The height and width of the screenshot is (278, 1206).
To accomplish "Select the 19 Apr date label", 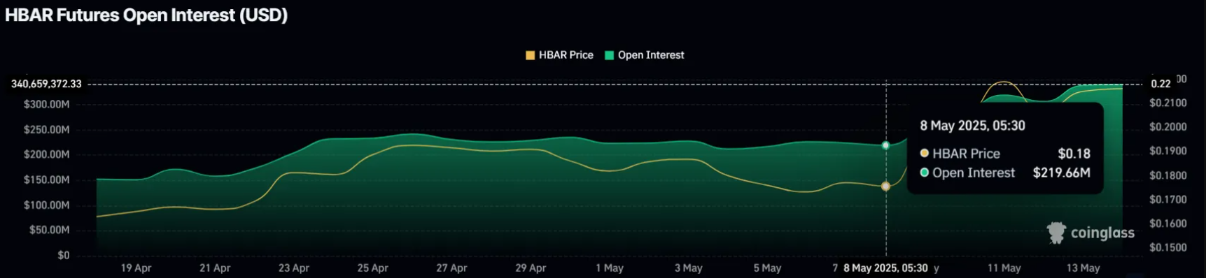I will pyautogui.click(x=136, y=268).
